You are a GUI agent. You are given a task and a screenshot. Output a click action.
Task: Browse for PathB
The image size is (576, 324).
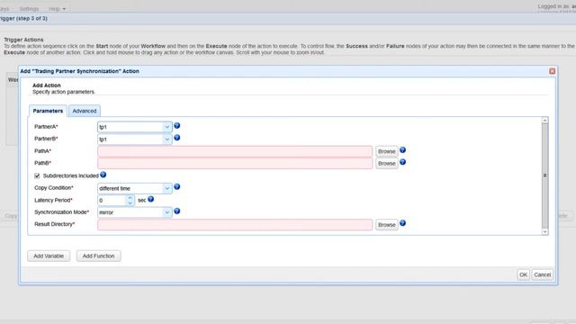(x=386, y=164)
